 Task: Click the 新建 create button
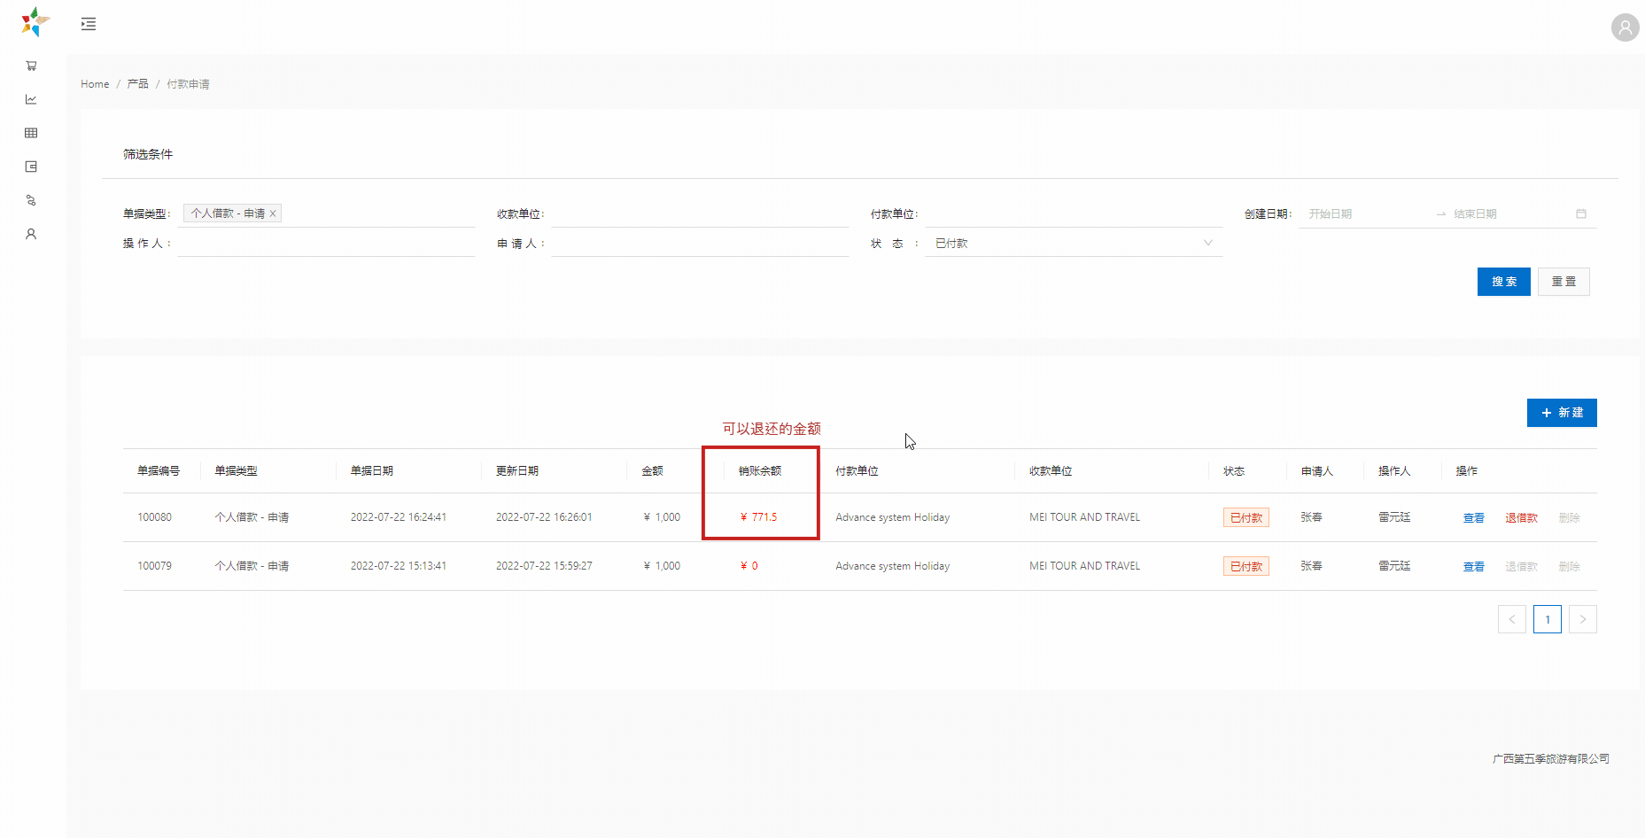tap(1561, 413)
